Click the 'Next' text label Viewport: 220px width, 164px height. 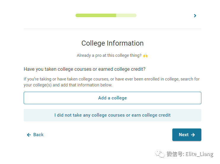pyautogui.click(x=184, y=135)
